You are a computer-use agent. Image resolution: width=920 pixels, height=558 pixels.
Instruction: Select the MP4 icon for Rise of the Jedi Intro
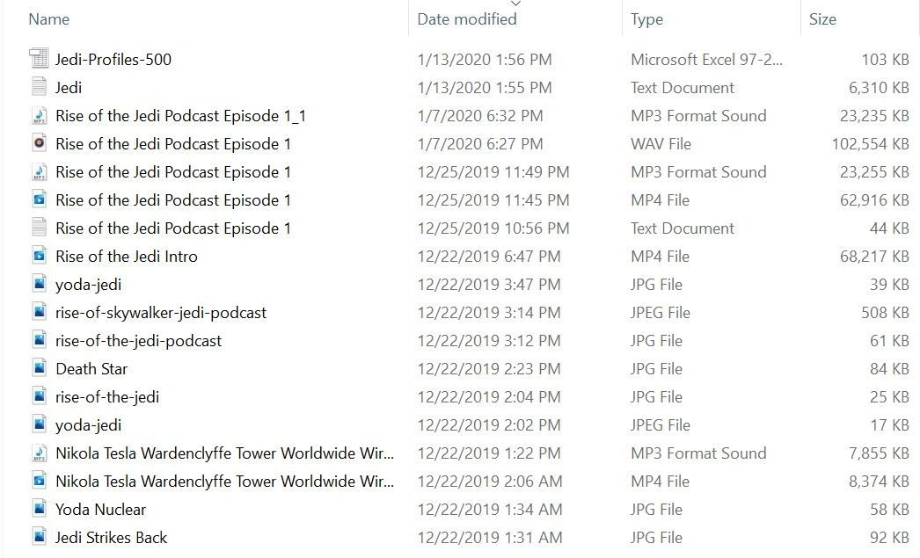[39, 256]
